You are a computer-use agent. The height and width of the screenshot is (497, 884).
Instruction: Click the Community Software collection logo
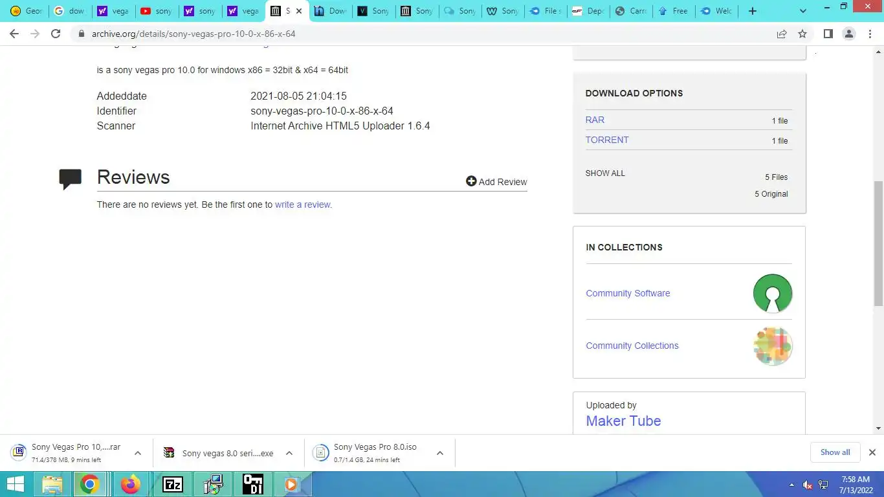coord(772,293)
